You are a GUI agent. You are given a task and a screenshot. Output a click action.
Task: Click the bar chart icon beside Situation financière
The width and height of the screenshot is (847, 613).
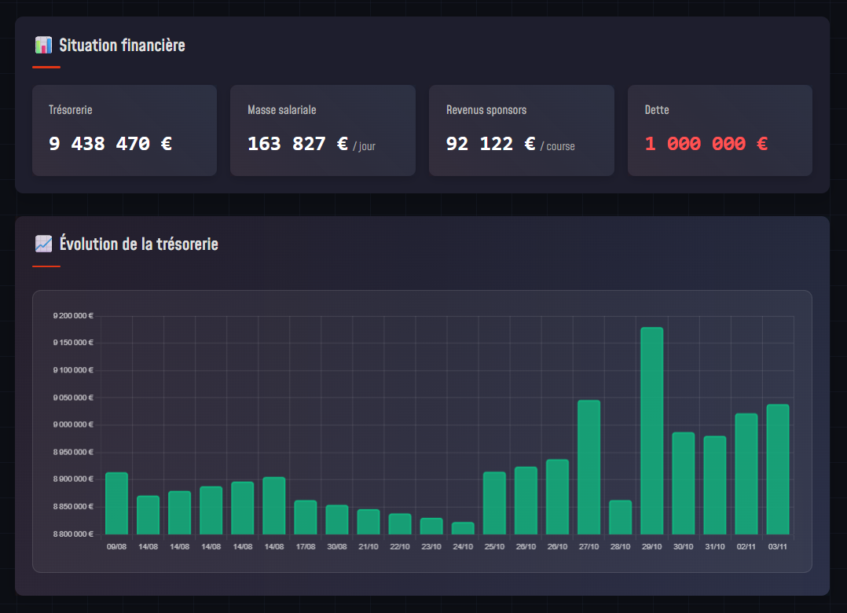[x=43, y=45]
